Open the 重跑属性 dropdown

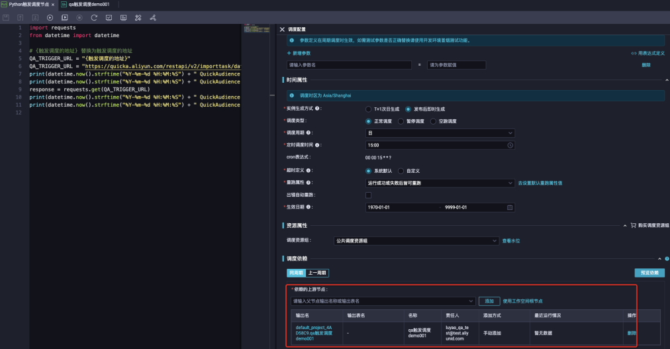click(x=440, y=183)
